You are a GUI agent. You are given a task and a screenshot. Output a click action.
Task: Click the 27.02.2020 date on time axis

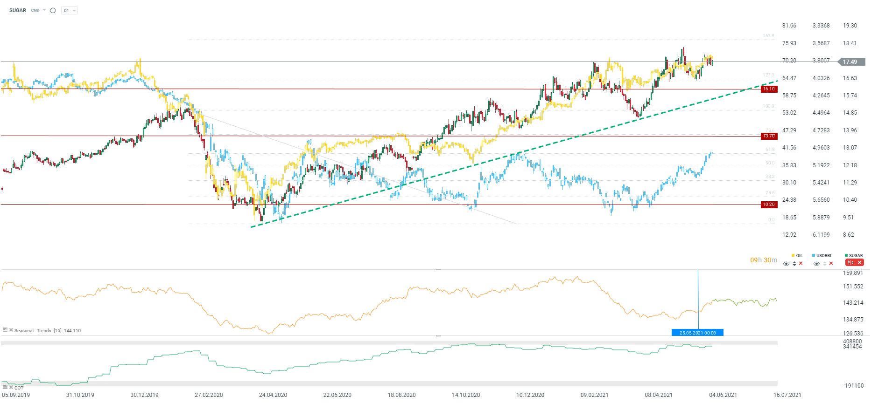pyautogui.click(x=209, y=395)
